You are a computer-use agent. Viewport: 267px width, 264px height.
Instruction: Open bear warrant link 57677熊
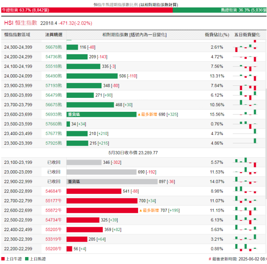(x=54, y=134)
